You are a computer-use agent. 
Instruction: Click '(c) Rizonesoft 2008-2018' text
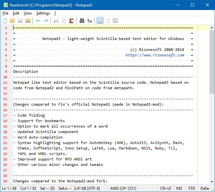(x=157, y=50)
